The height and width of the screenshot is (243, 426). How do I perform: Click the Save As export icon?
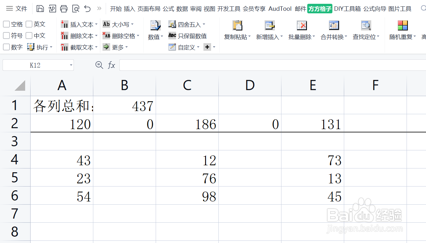(52, 9)
